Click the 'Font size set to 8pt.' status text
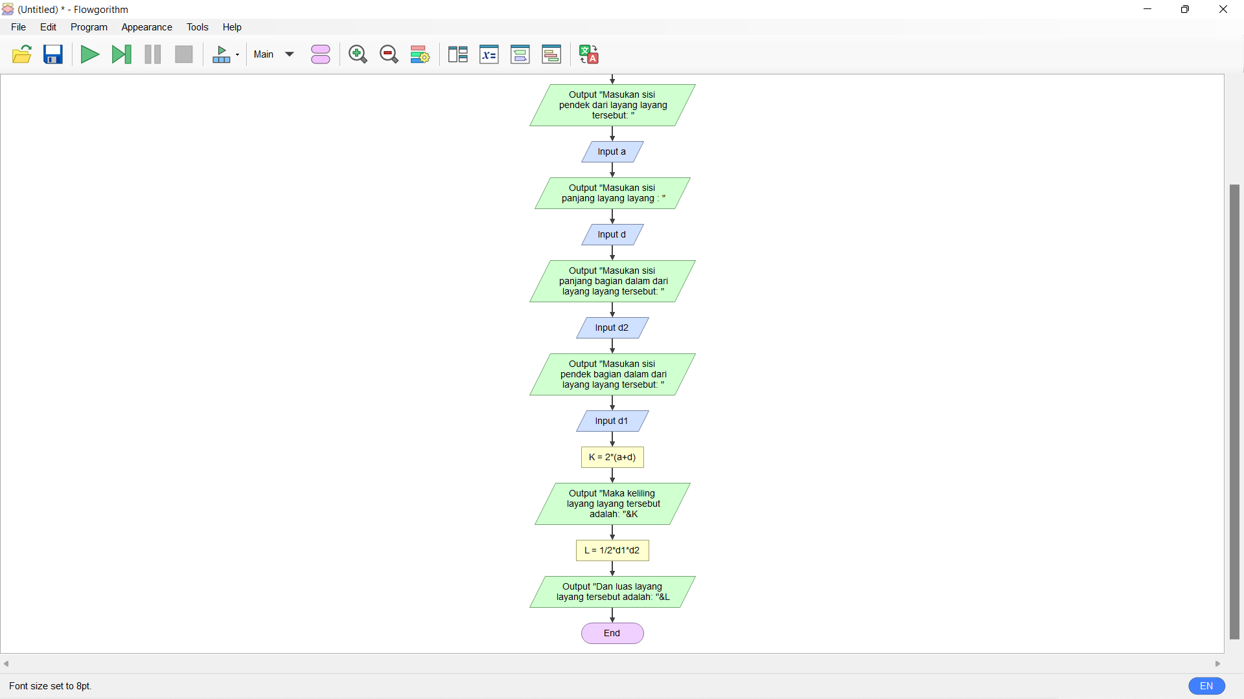This screenshot has height=699, width=1244. click(51, 686)
